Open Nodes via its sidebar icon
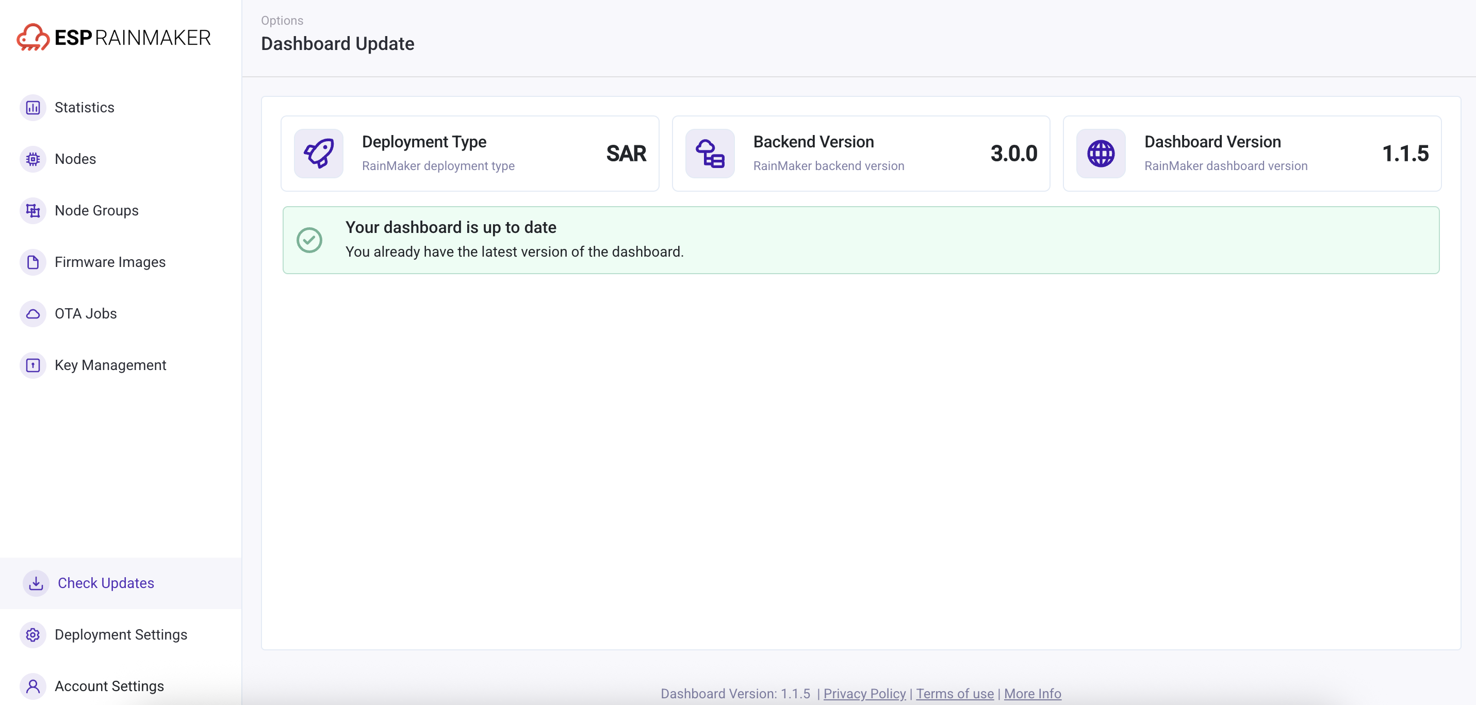The height and width of the screenshot is (705, 1476). click(32, 159)
